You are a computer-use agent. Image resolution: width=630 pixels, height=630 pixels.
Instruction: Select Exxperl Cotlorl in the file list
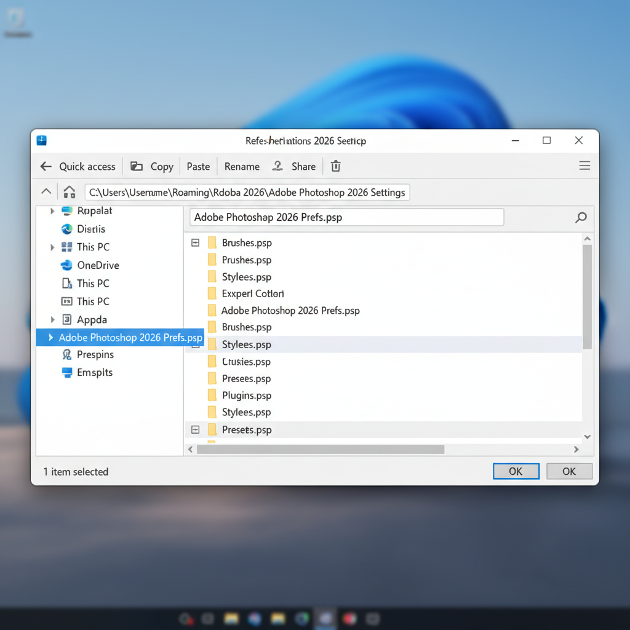tap(252, 293)
